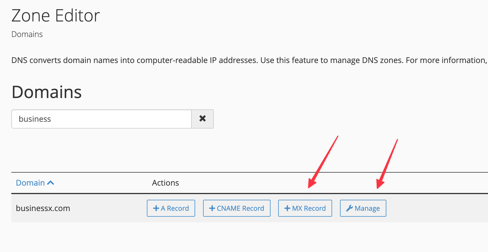
Task: Collapse the domain list via Domain header arrow
Action: (51, 183)
